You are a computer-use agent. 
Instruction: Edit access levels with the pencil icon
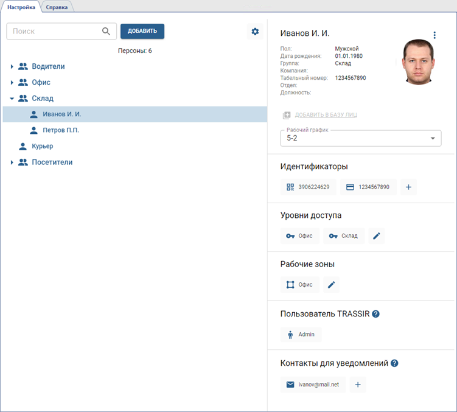click(377, 236)
